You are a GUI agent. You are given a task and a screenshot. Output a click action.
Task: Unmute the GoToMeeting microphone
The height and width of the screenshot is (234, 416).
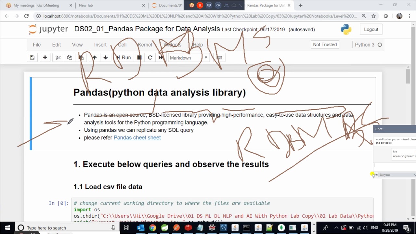point(200,5)
